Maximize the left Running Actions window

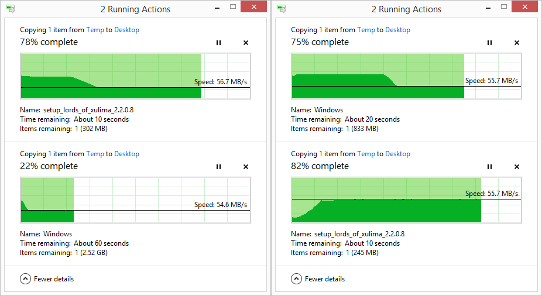click(233, 6)
